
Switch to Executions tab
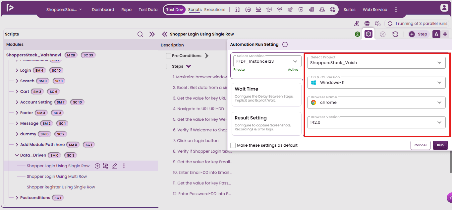click(215, 10)
